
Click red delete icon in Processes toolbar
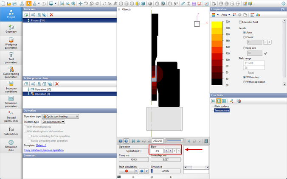51,14
